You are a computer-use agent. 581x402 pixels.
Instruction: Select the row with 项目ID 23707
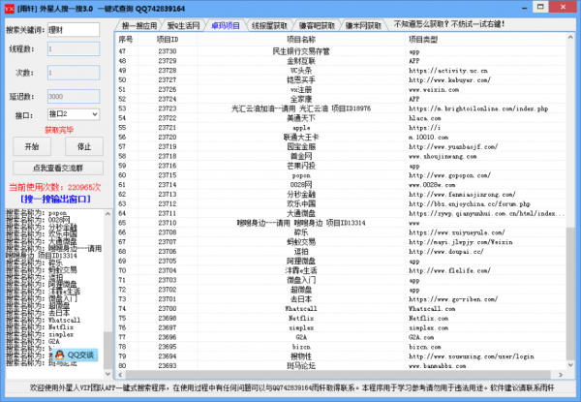[x=341, y=242]
